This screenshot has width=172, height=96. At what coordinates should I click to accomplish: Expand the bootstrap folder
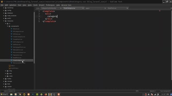pyautogui.click(x=4, y=8)
